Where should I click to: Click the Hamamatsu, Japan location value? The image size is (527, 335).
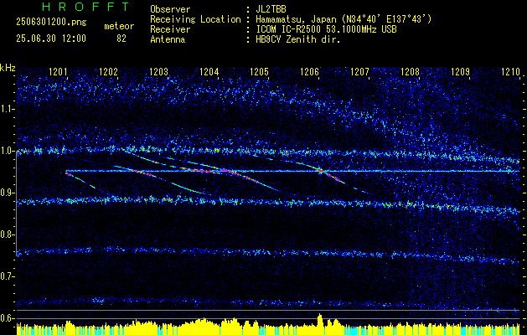coord(344,19)
